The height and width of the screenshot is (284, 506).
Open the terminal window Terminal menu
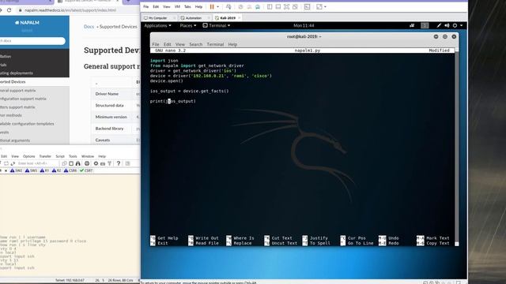coord(215,44)
